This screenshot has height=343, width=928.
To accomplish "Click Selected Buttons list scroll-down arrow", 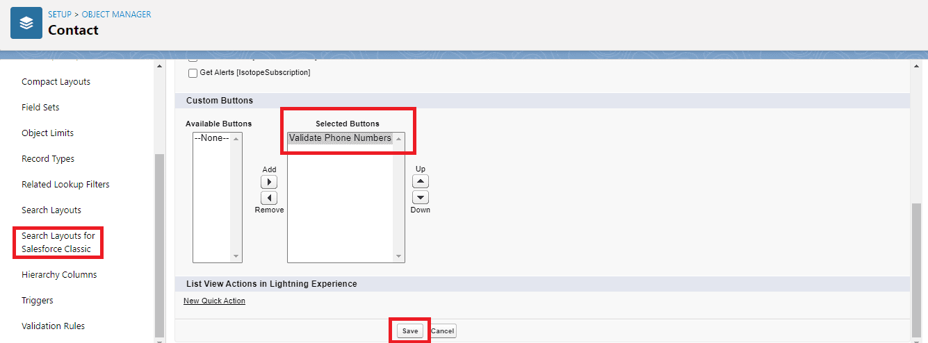I will point(399,256).
